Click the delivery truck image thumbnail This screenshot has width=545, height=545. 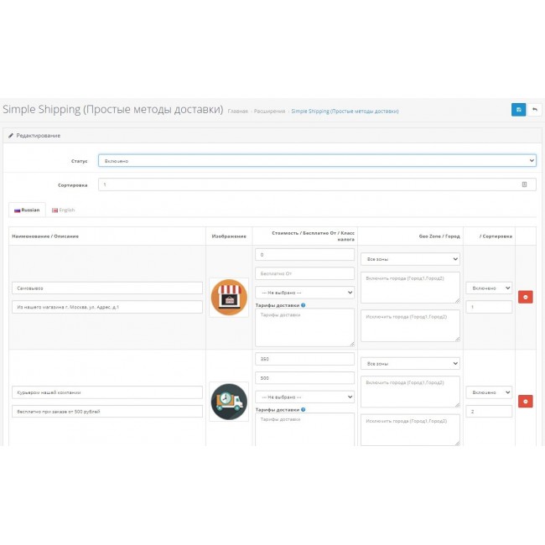[229, 402]
